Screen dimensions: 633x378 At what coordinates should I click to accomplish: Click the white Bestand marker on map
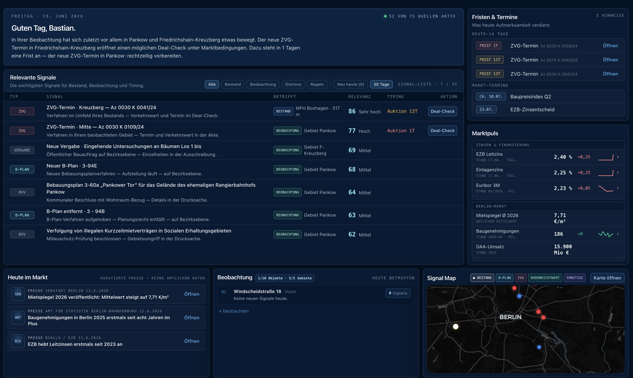coord(455,327)
